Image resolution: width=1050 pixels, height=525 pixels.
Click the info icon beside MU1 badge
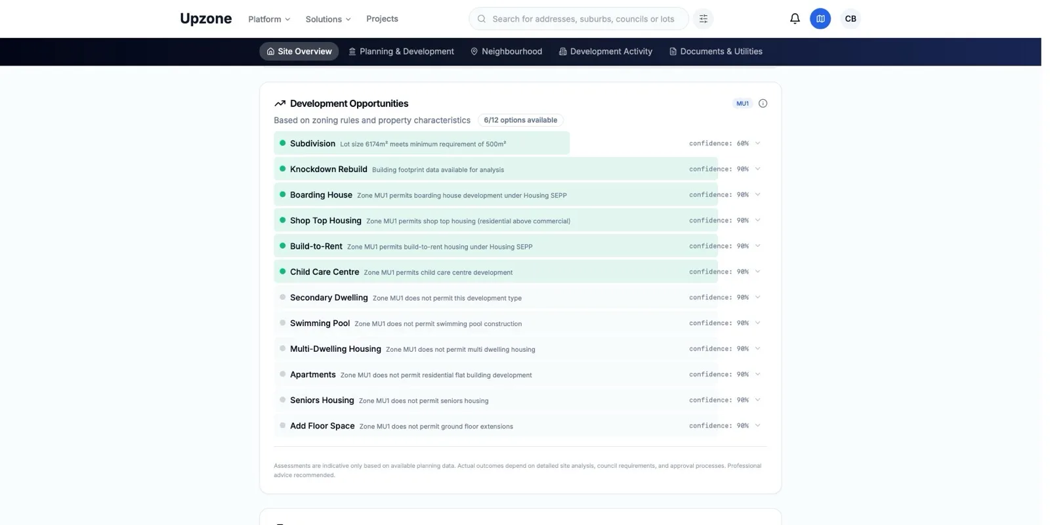pos(763,103)
